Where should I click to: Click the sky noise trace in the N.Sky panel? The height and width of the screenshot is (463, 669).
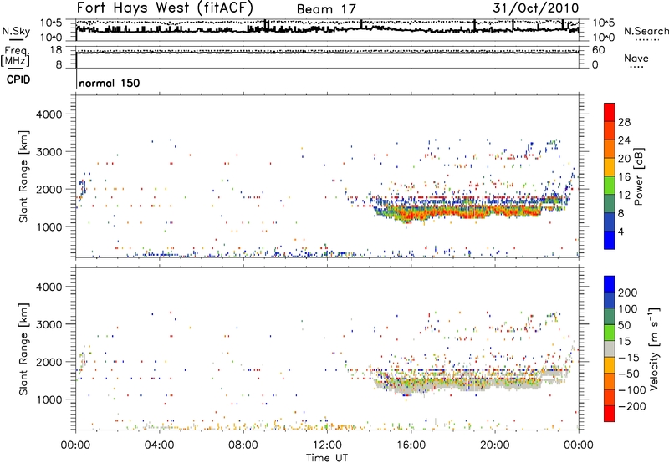(x=327, y=29)
